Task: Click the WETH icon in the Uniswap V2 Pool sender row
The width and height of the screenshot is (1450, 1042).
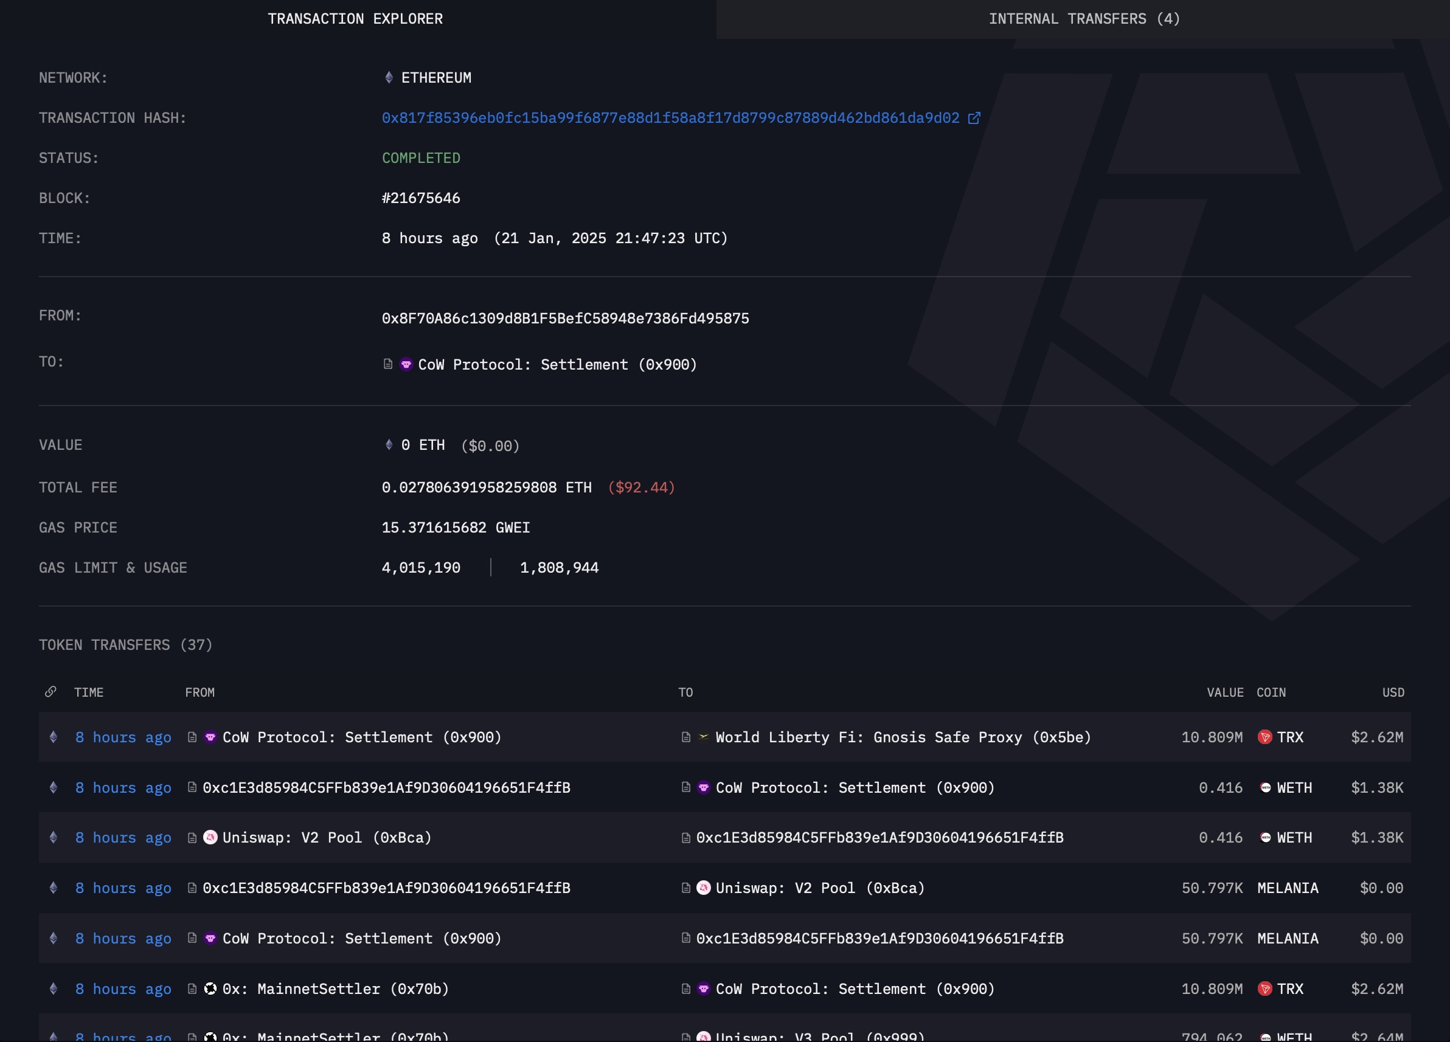Action: point(1265,837)
